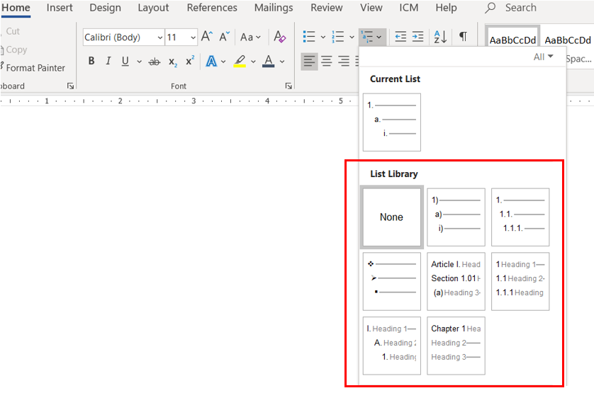Open the font name dropdown
This screenshot has width=594, height=393.
point(159,38)
